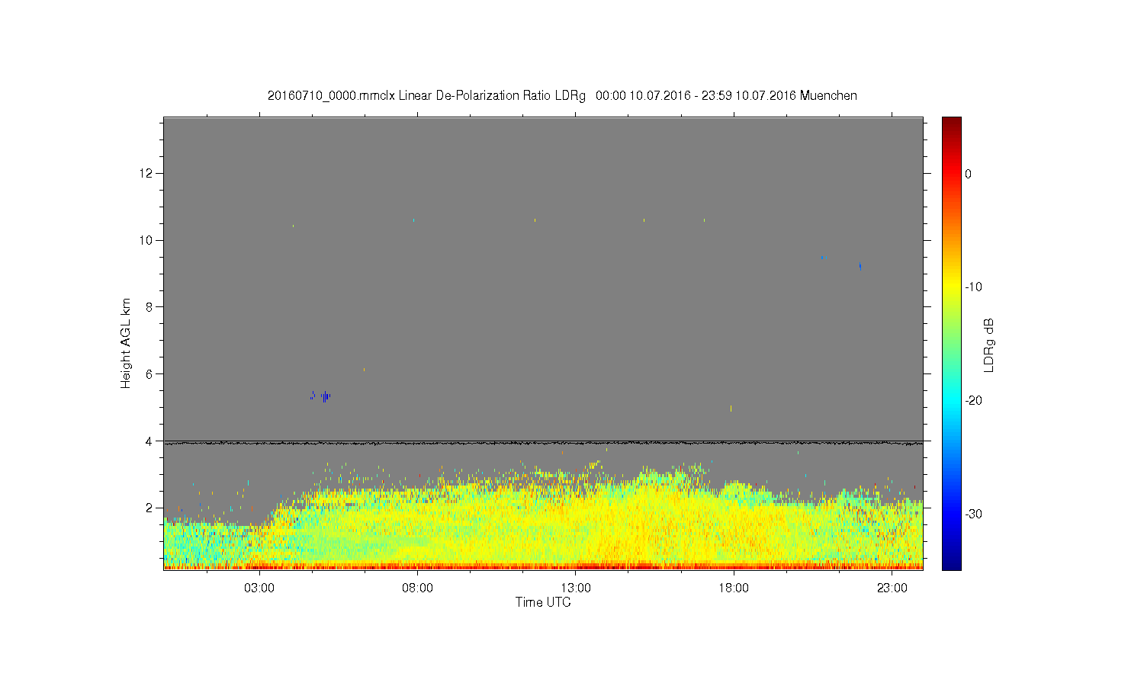
Task: Click the 10 km height tick label
Action: tap(147, 240)
